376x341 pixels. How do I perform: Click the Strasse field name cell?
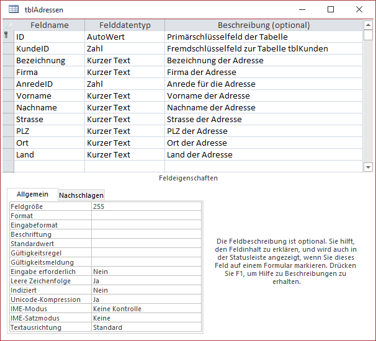point(50,119)
